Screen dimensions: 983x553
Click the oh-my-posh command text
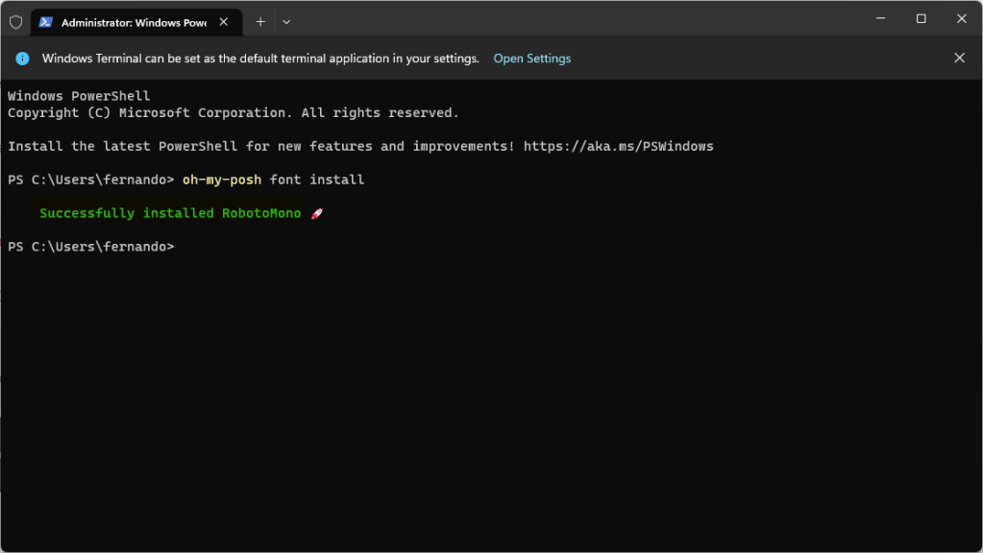pos(222,180)
